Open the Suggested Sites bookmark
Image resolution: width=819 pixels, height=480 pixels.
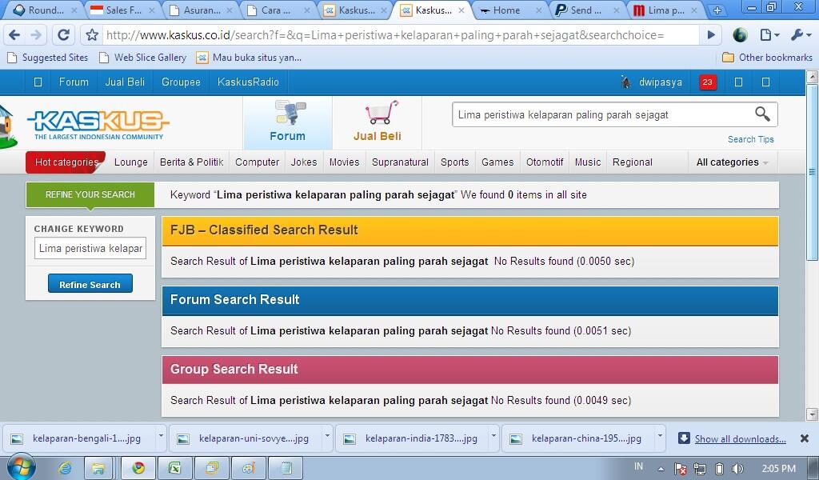48,58
